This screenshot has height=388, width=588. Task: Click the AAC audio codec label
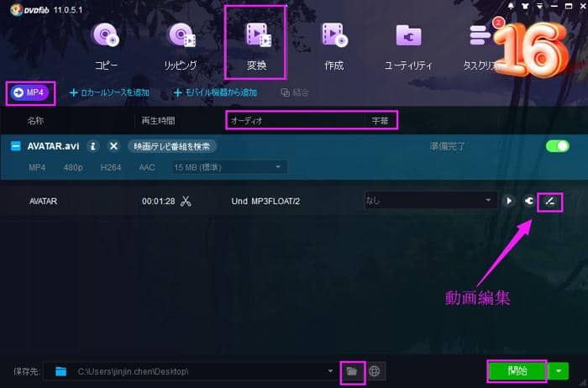(x=147, y=168)
